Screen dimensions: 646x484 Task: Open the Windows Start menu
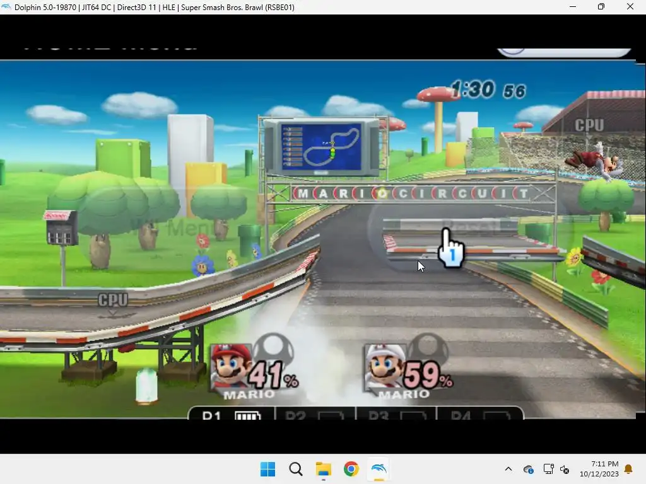[x=267, y=469]
